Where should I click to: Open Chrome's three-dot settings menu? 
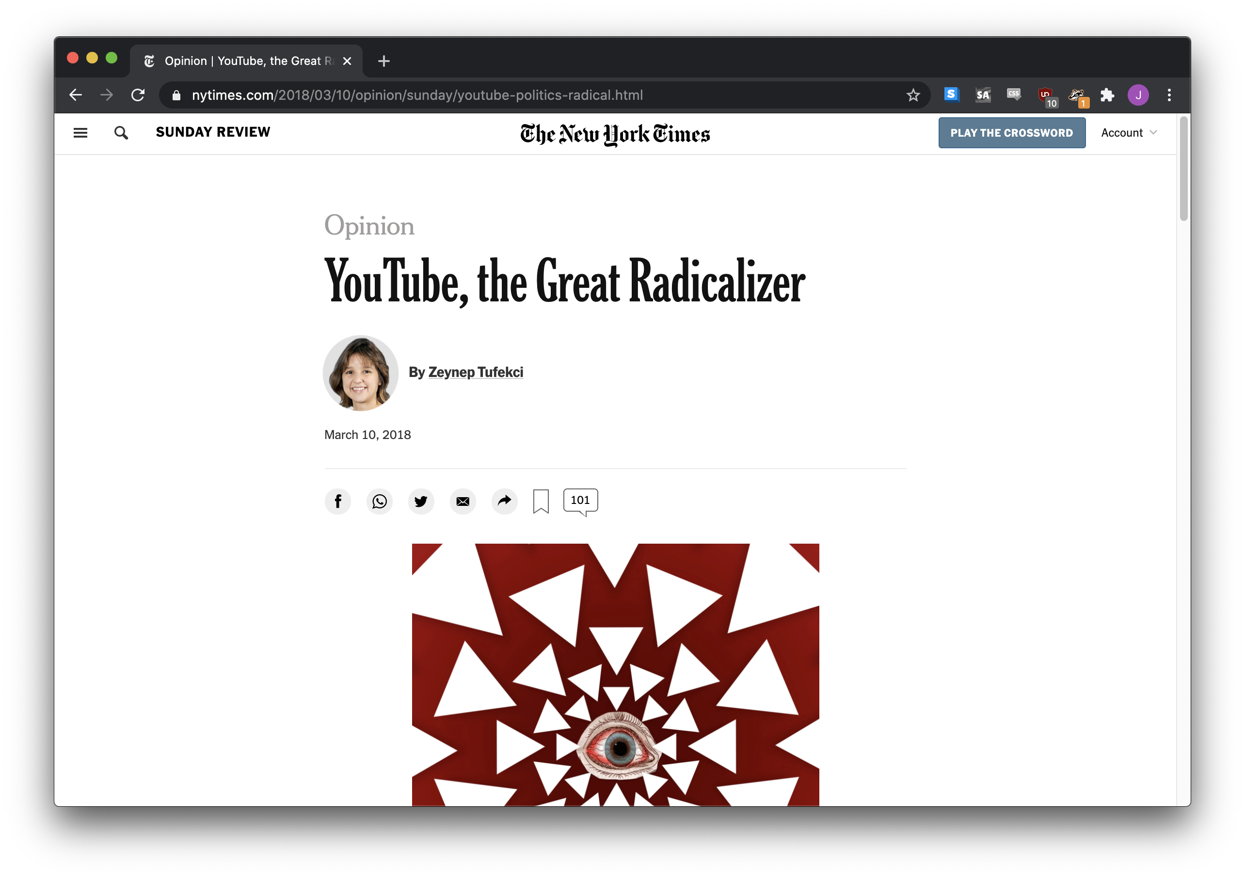point(1170,95)
